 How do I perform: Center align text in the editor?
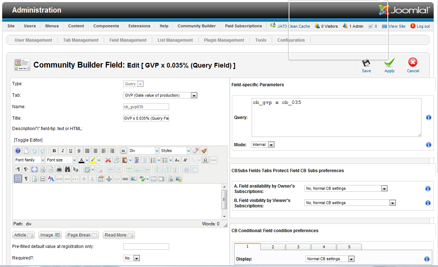[95, 151]
